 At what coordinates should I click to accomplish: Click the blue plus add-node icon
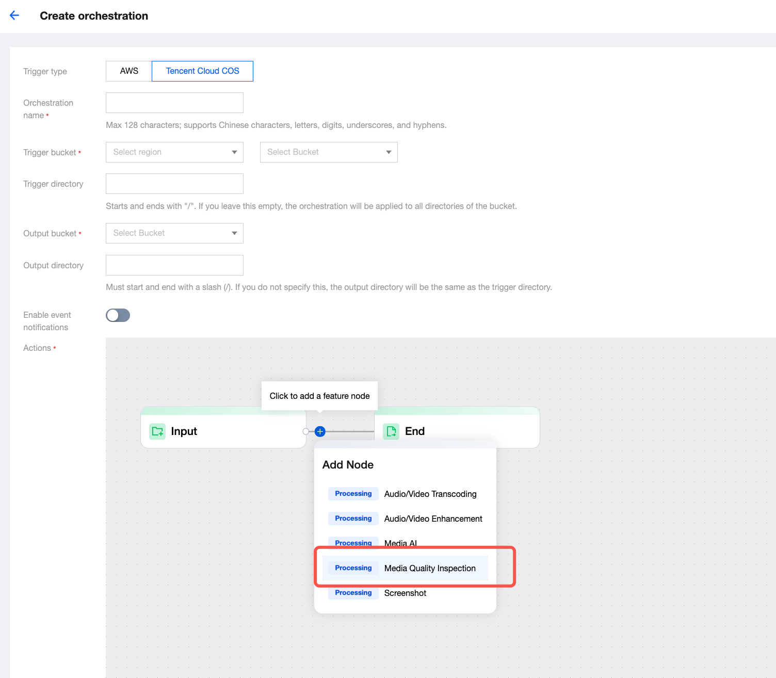[x=320, y=431]
